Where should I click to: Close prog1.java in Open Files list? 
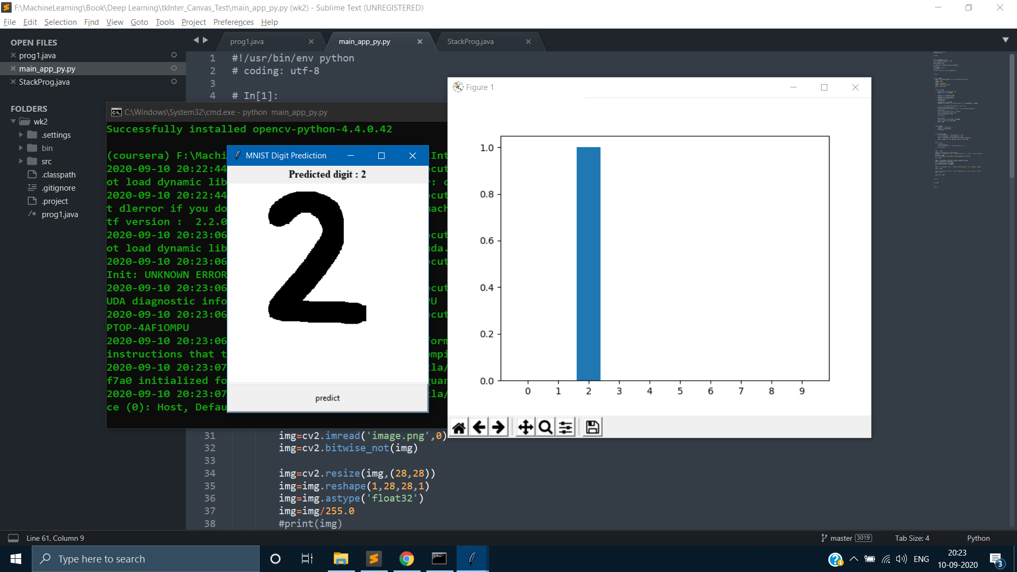click(13, 55)
